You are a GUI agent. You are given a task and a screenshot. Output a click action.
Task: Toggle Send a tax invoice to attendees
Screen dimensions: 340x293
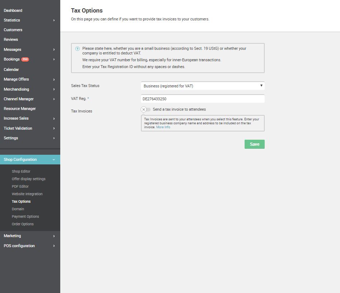(x=146, y=110)
